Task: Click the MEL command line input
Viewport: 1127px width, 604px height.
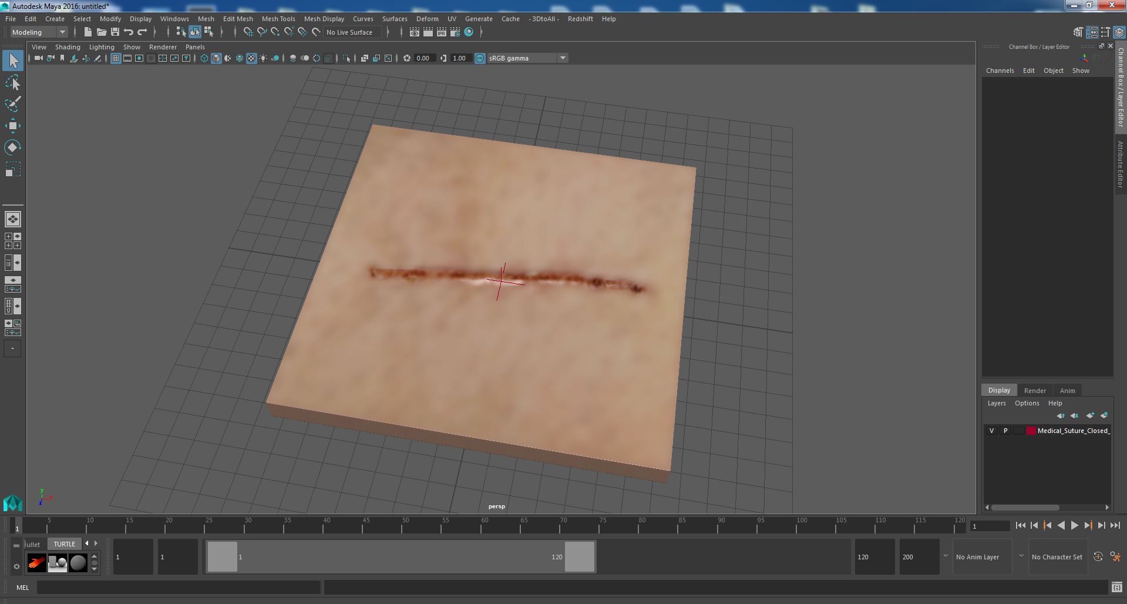Action: (179, 587)
